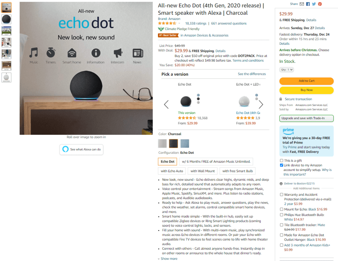338x261 pixels.
Task: Click the next version right arrow
Action: (x=261, y=104)
